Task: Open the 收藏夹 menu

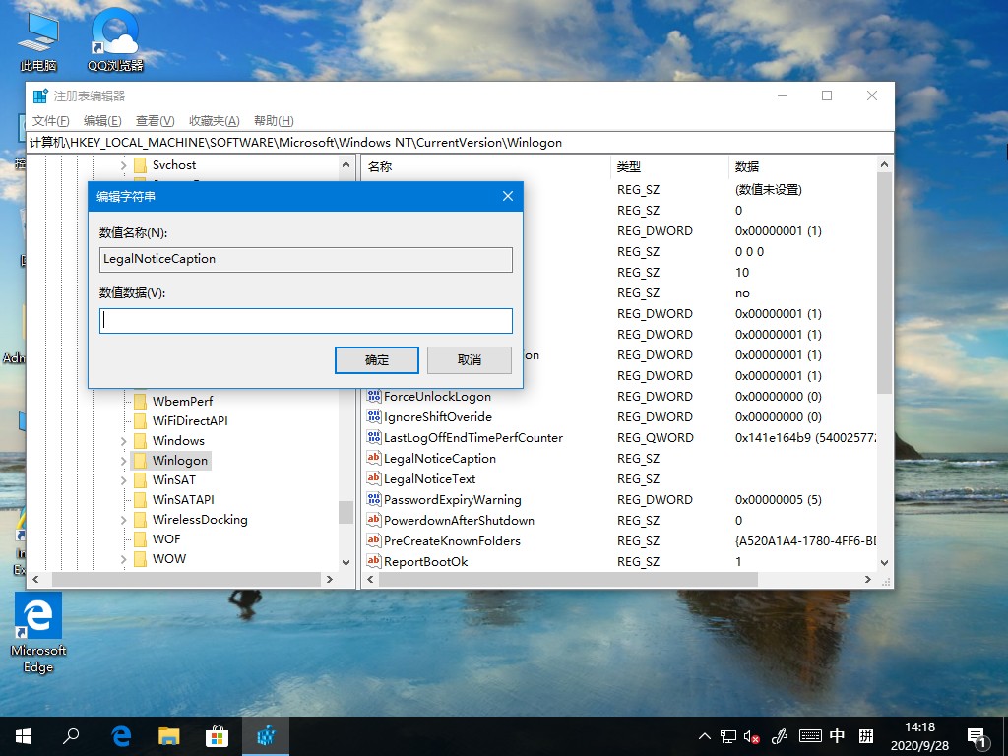Action: (x=213, y=120)
